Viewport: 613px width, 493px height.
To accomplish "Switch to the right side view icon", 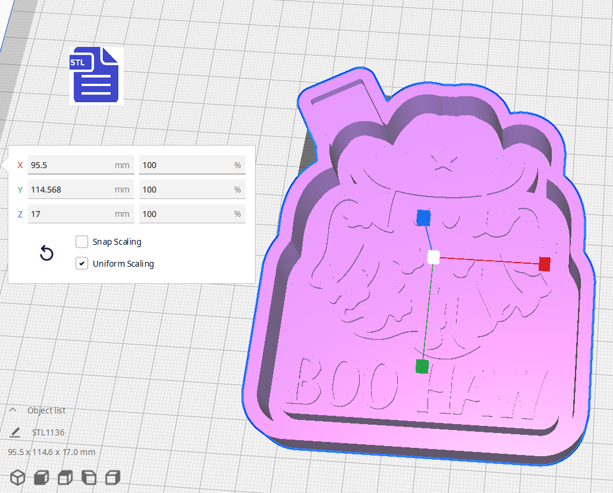I will point(112,477).
